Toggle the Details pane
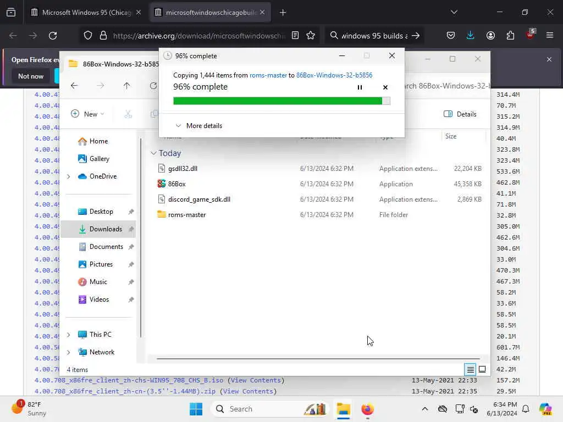 click(x=460, y=114)
